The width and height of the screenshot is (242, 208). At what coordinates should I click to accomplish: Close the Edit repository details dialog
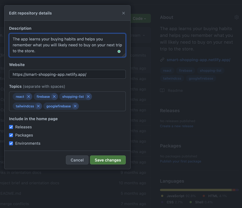click(x=123, y=13)
